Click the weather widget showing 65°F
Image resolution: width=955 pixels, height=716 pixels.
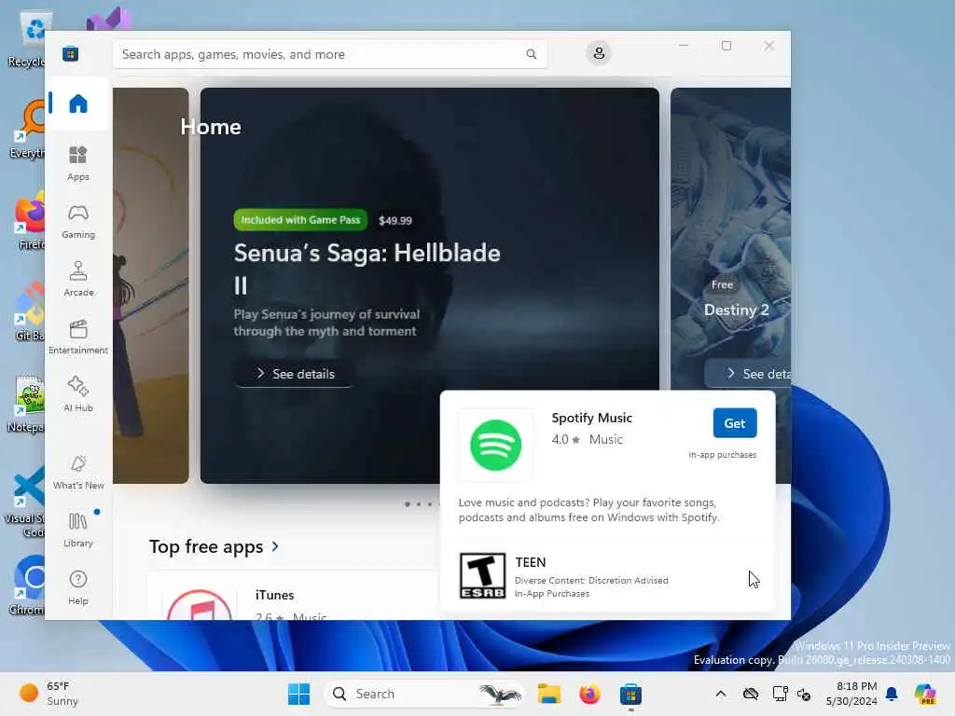(48, 694)
